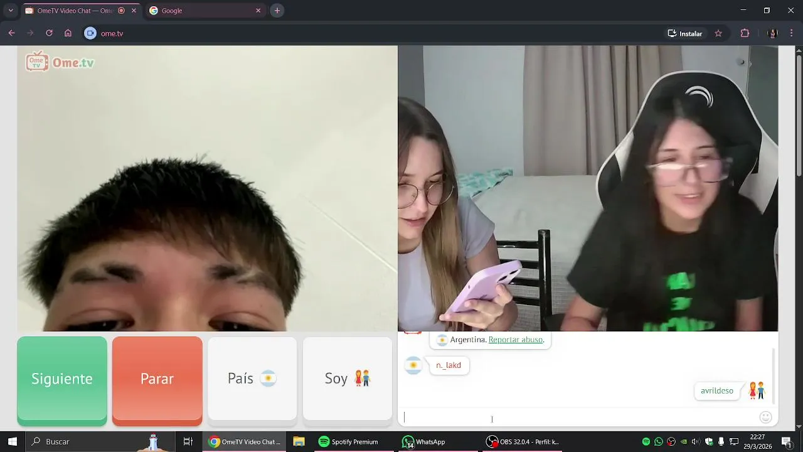Click Instalar to install the app
The height and width of the screenshot is (452, 803).
tap(685, 33)
